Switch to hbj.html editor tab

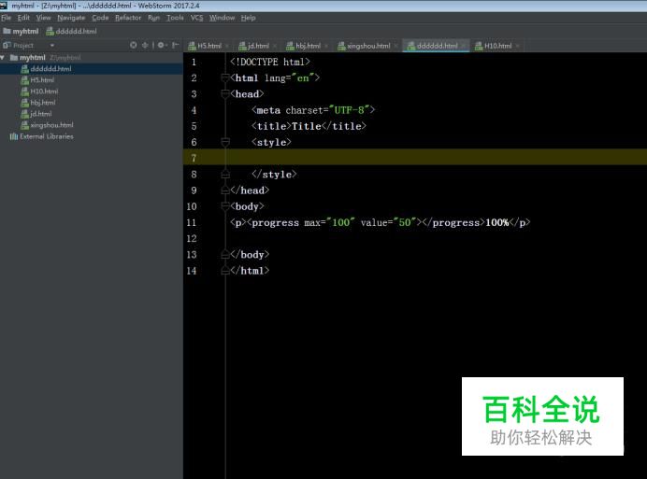click(x=303, y=46)
